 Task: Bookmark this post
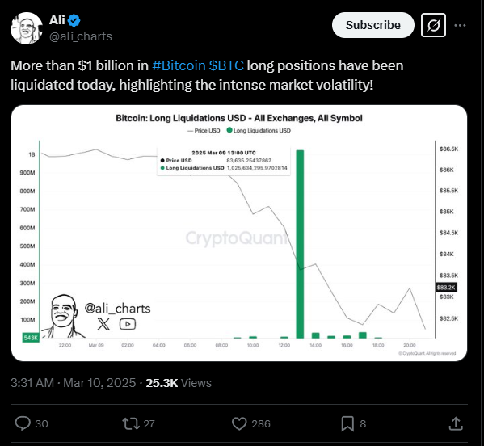coord(347,423)
